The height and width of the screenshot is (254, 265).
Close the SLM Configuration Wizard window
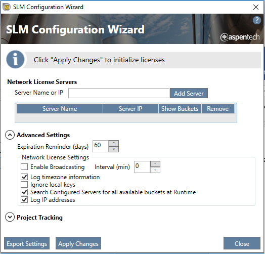(x=256, y=7)
